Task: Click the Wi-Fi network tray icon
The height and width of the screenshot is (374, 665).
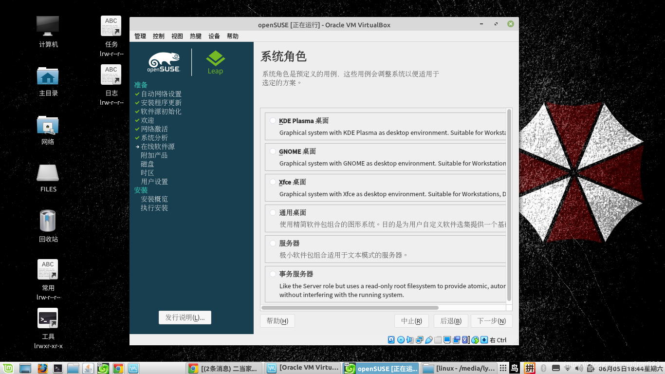Action: 567,368
